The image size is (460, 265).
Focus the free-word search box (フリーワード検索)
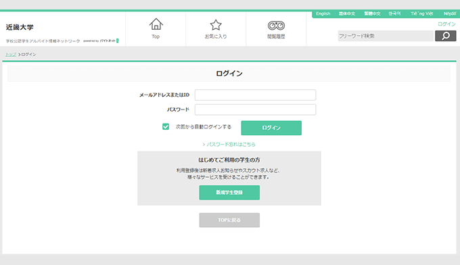pos(386,36)
